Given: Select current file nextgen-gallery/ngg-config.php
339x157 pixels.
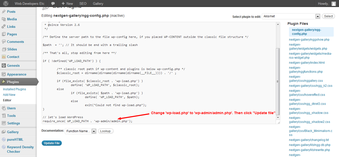Looking at the screenshot, I should point(311,32).
